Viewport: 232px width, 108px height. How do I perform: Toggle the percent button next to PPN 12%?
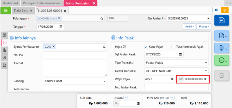(x=172, y=98)
